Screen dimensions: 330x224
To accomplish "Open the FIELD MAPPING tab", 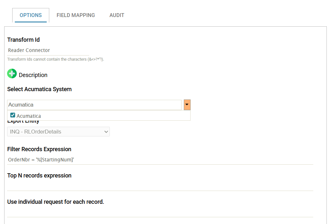I will click(x=76, y=15).
